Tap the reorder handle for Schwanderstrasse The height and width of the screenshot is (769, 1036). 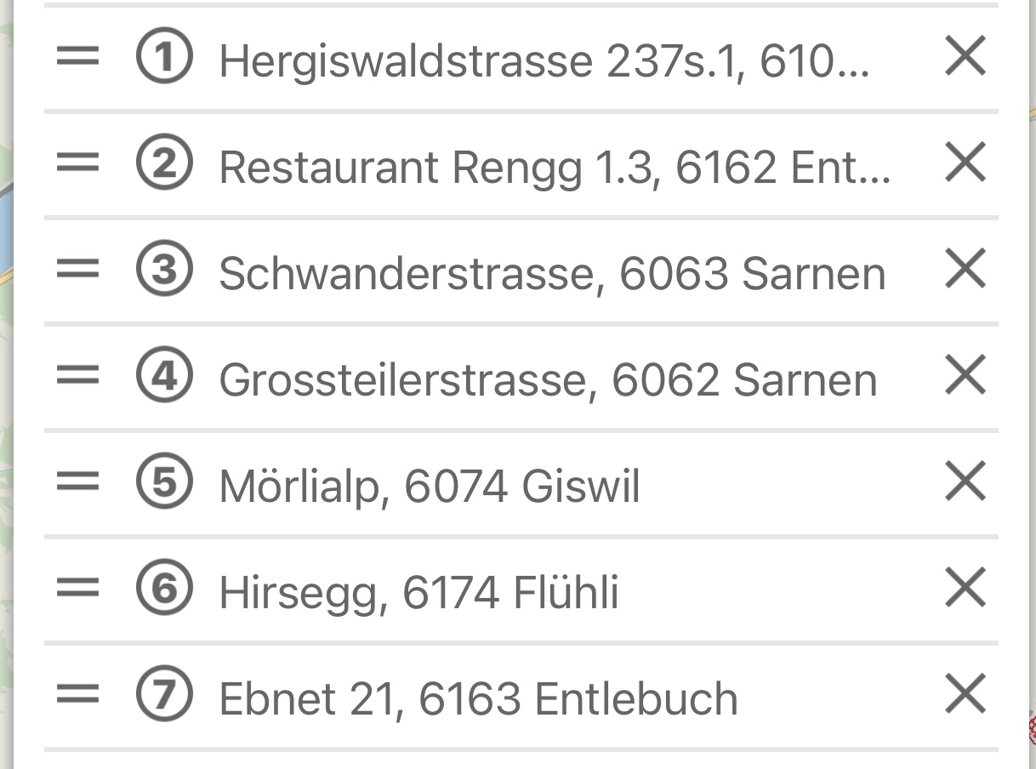point(77,269)
